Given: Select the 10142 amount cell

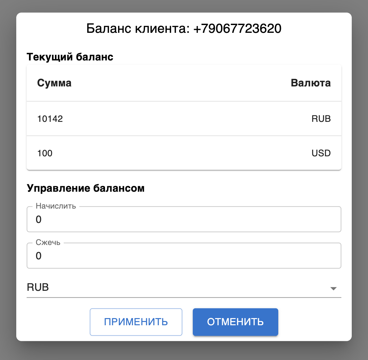Looking at the screenshot, I should point(50,119).
